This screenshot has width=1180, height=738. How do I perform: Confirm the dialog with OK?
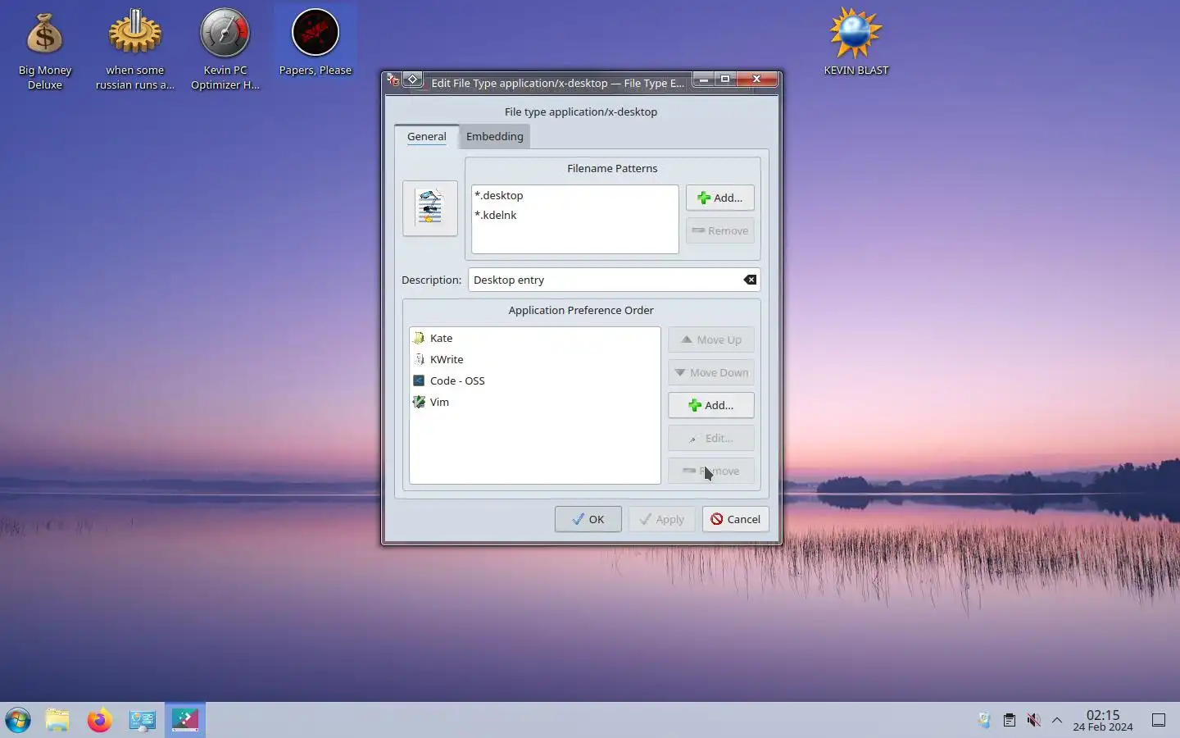click(588, 519)
